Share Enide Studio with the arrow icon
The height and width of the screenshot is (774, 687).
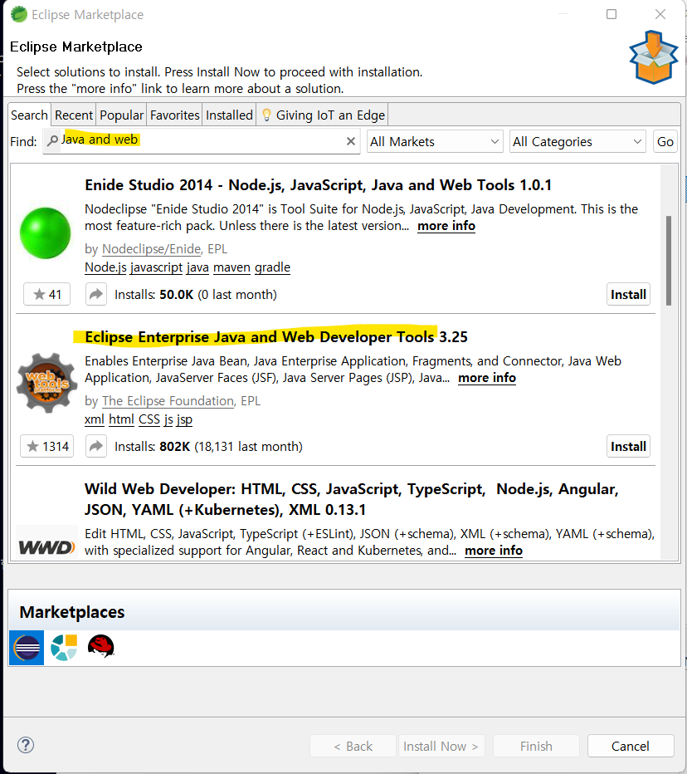[96, 294]
